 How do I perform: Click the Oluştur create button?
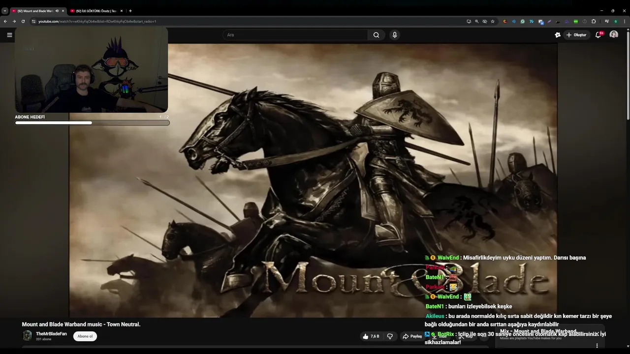click(576, 35)
